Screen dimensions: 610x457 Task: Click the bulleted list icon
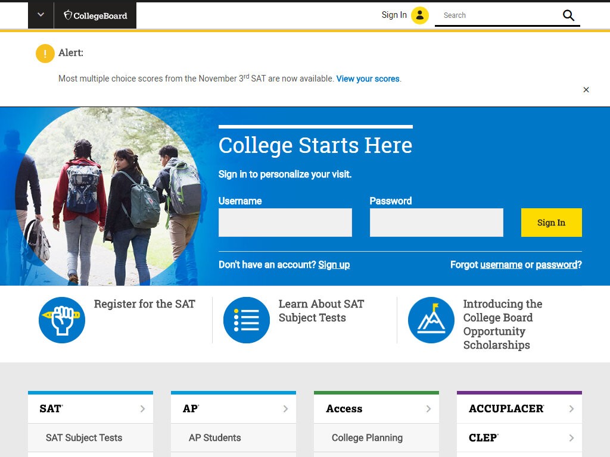pyautogui.click(x=246, y=320)
